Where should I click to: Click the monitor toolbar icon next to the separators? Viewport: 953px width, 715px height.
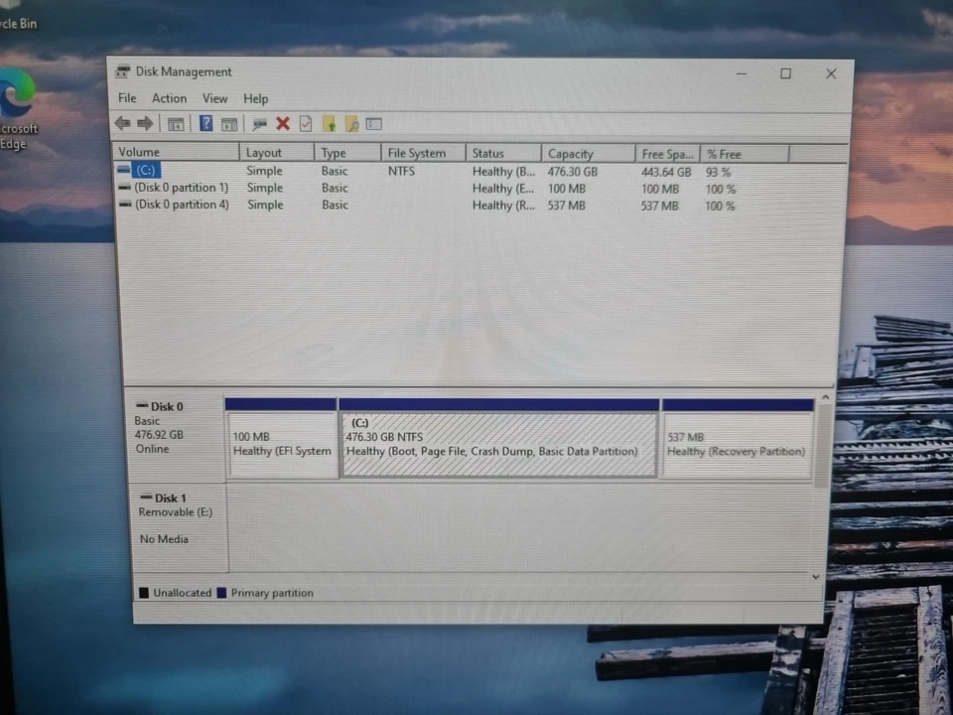coord(259,122)
